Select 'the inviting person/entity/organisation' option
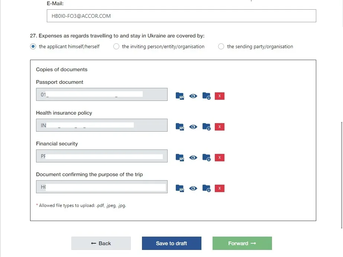This screenshot has width=343, height=257. pyautogui.click(x=116, y=46)
